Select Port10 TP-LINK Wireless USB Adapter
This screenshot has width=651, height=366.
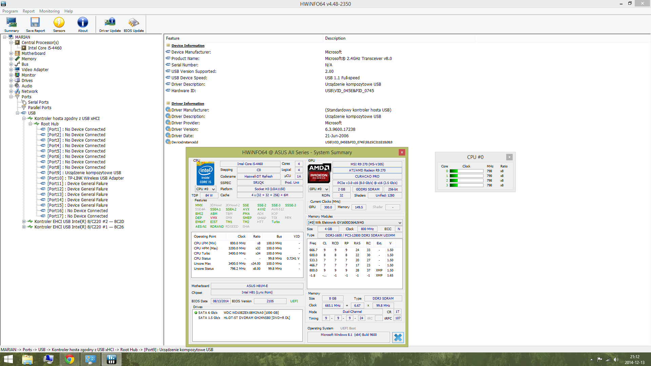pos(85,178)
